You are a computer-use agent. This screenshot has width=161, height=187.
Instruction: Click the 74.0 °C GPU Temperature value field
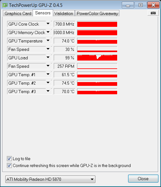pyautogui.click(x=65, y=41)
